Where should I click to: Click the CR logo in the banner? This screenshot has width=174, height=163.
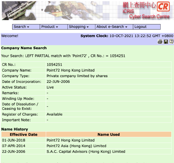163,6
